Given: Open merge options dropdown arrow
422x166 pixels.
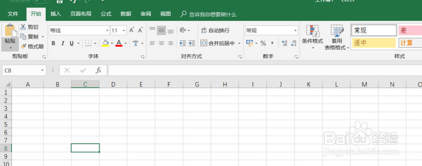Looking at the screenshot, I should (x=239, y=43).
